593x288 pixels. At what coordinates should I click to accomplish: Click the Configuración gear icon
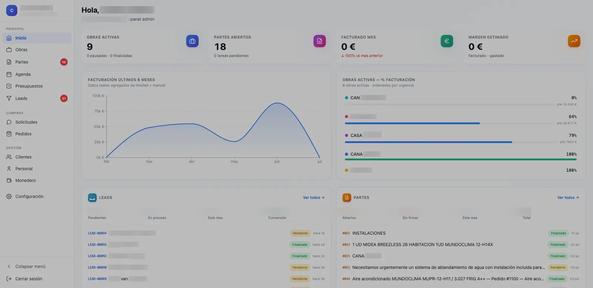point(9,197)
